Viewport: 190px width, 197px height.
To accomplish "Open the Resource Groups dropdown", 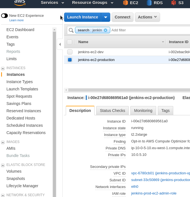I will [93, 3].
